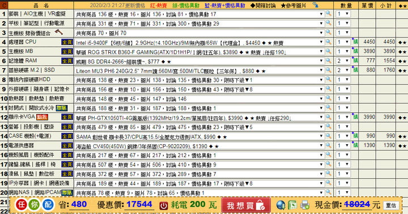This screenshot has width=408, height=214.
Task: Click the green 購 icon in RAM row
Action: (355, 61)
